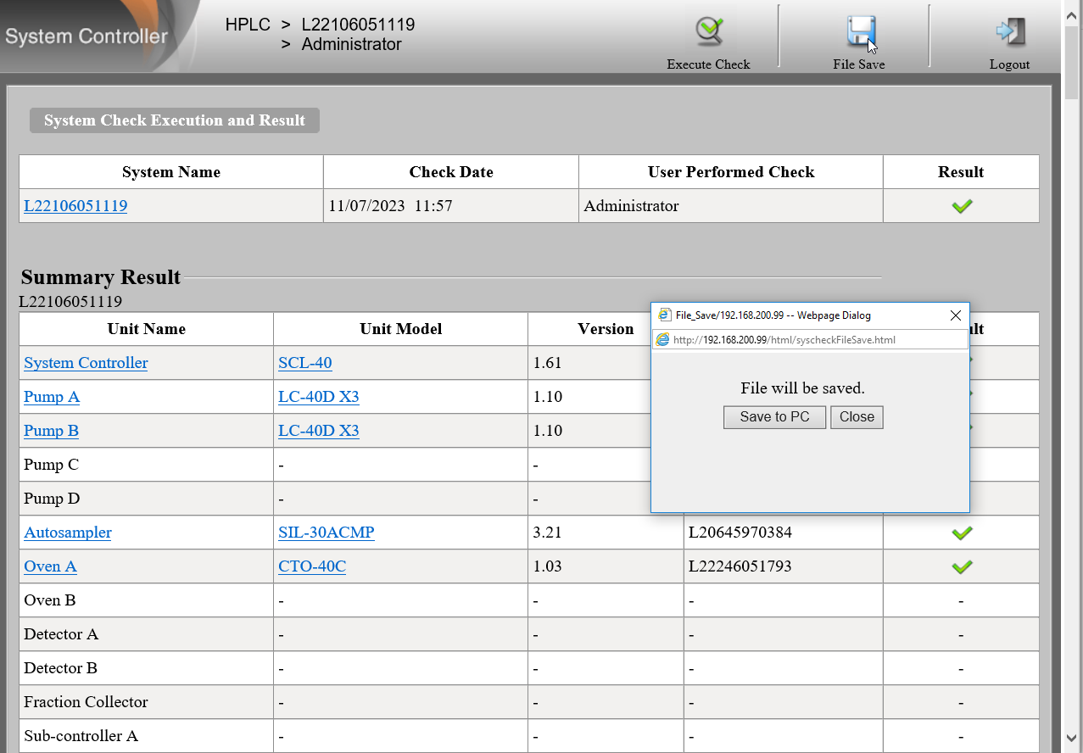Click serial number L22246051793
Screen dimensions: 1083x753
tap(740, 566)
